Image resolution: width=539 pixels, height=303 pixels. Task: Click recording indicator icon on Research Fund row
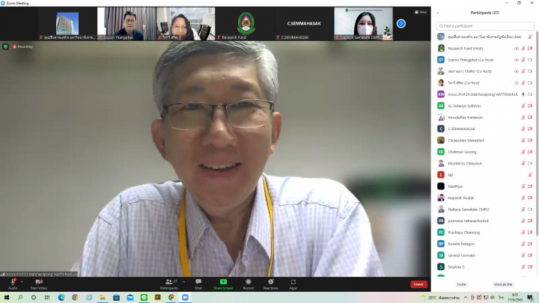point(517,49)
